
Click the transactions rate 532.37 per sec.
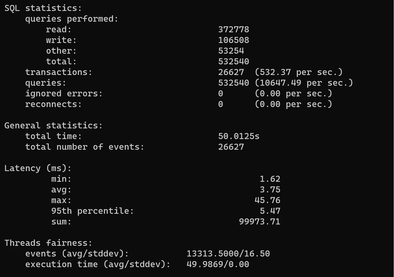pos(299,72)
